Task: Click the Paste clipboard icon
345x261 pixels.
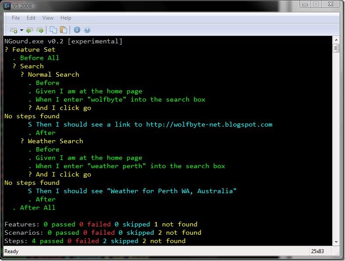Action: [63, 30]
